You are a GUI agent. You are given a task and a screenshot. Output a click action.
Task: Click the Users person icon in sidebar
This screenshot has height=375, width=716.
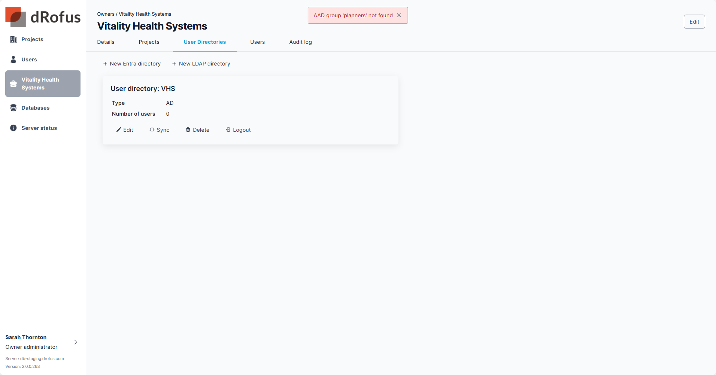pos(13,60)
